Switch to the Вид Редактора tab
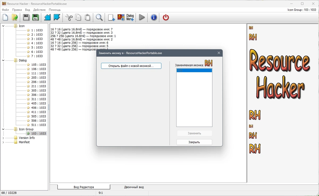319x196 pixels. point(84,187)
